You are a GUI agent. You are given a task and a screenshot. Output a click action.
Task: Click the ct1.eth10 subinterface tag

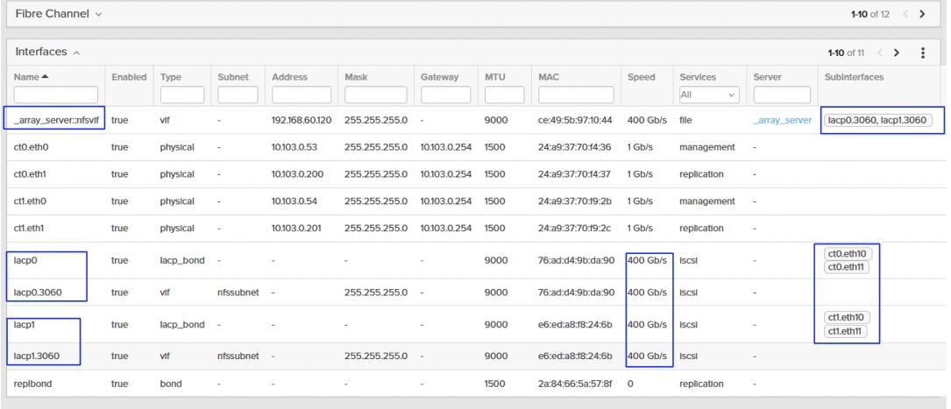pyautogui.click(x=848, y=318)
